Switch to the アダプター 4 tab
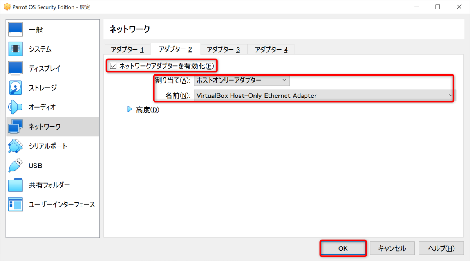 click(x=271, y=49)
